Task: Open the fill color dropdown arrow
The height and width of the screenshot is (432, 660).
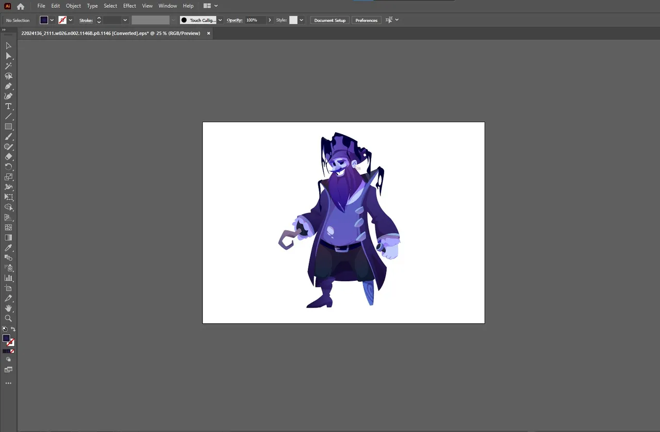Action: point(52,20)
